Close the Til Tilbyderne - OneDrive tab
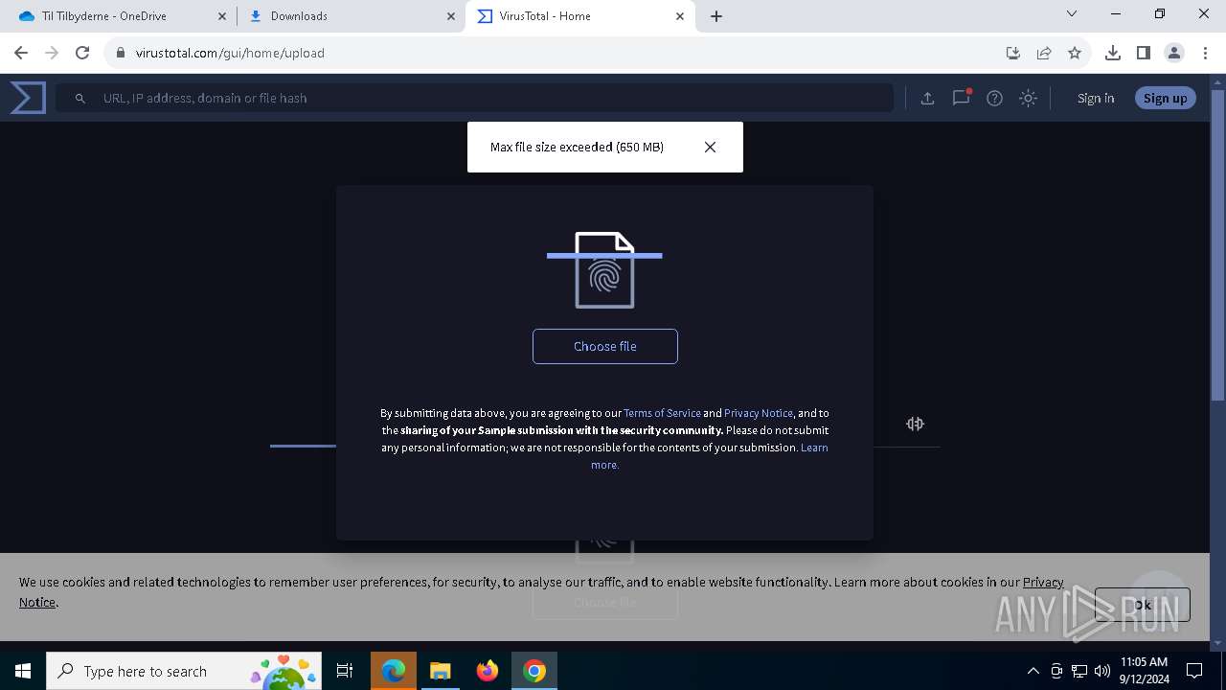This screenshot has width=1226, height=690. tap(221, 16)
